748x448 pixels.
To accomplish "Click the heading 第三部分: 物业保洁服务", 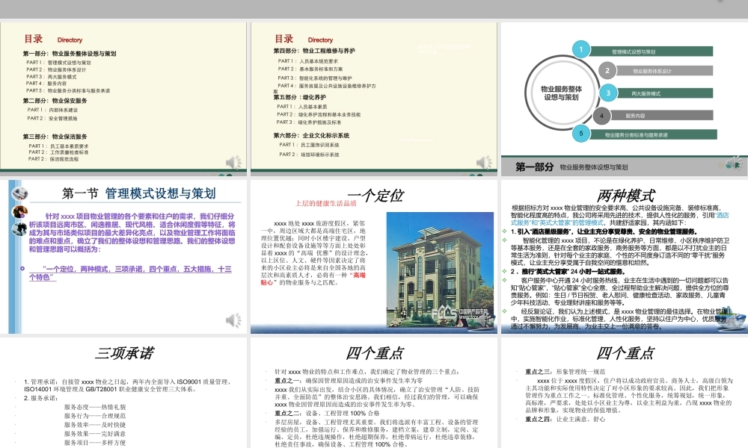I will click(x=55, y=136).
